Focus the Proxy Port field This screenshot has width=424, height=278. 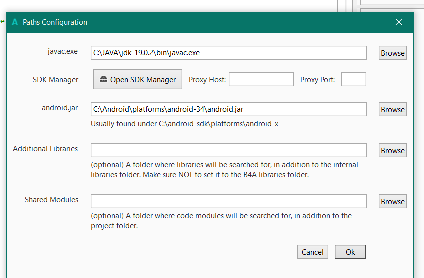[x=354, y=79]
